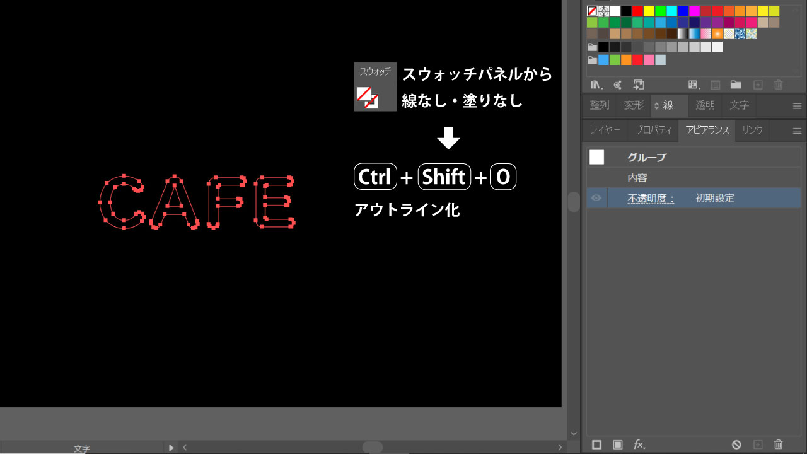Click the New Swatch plus icon

pos(758,84)
